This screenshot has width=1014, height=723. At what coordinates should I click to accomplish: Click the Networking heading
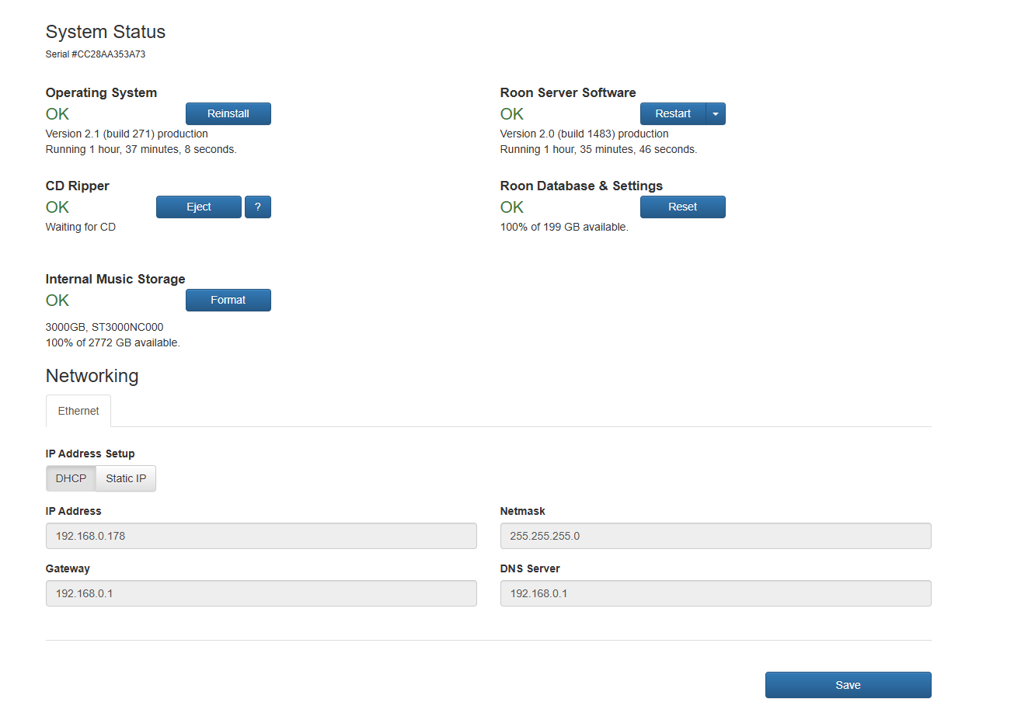pos(92,376)
